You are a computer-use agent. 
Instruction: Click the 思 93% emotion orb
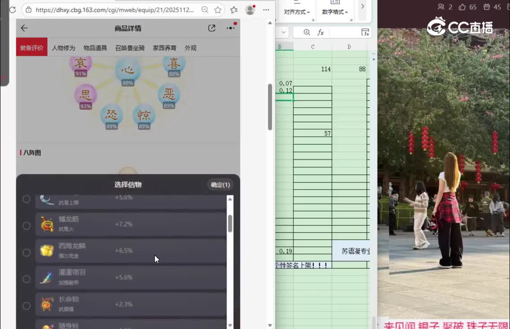tap(85, 96)
